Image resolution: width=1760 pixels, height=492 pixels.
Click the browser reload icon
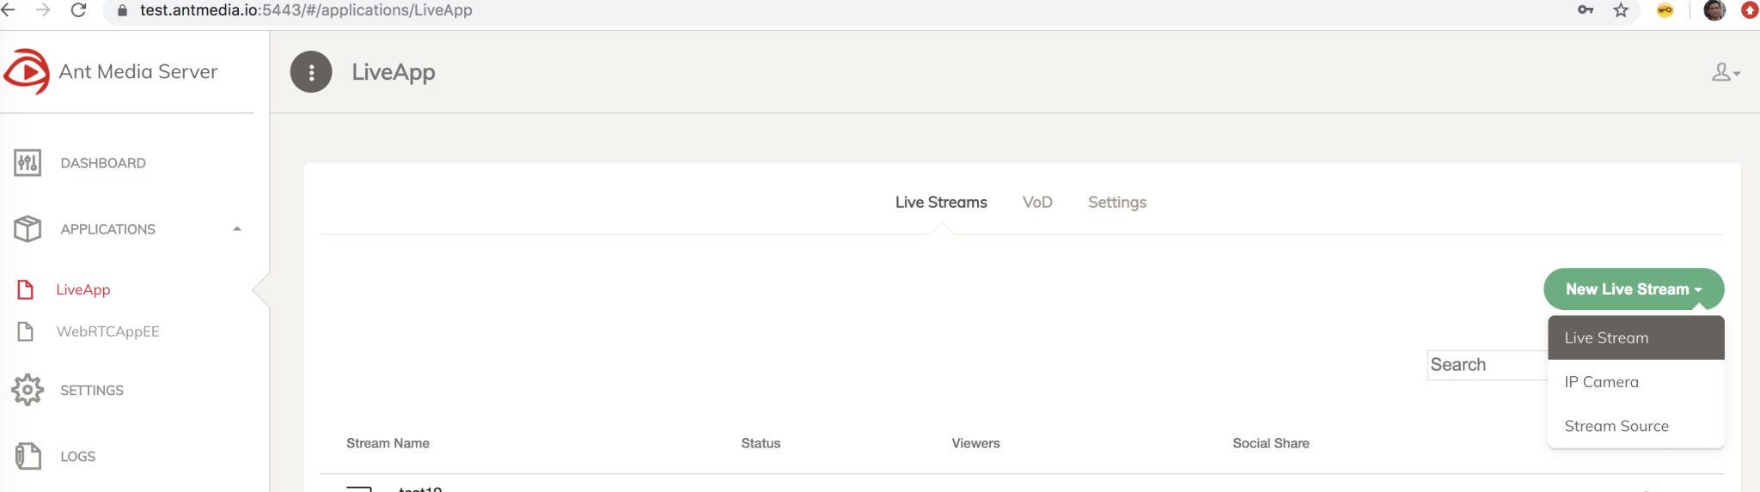pyautogui.click(x=78, y=10)
